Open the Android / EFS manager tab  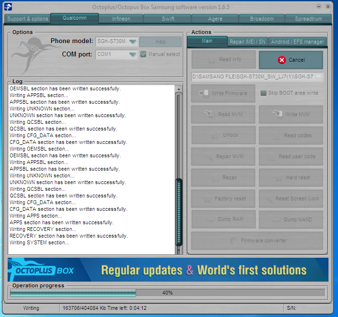[298, 42]
